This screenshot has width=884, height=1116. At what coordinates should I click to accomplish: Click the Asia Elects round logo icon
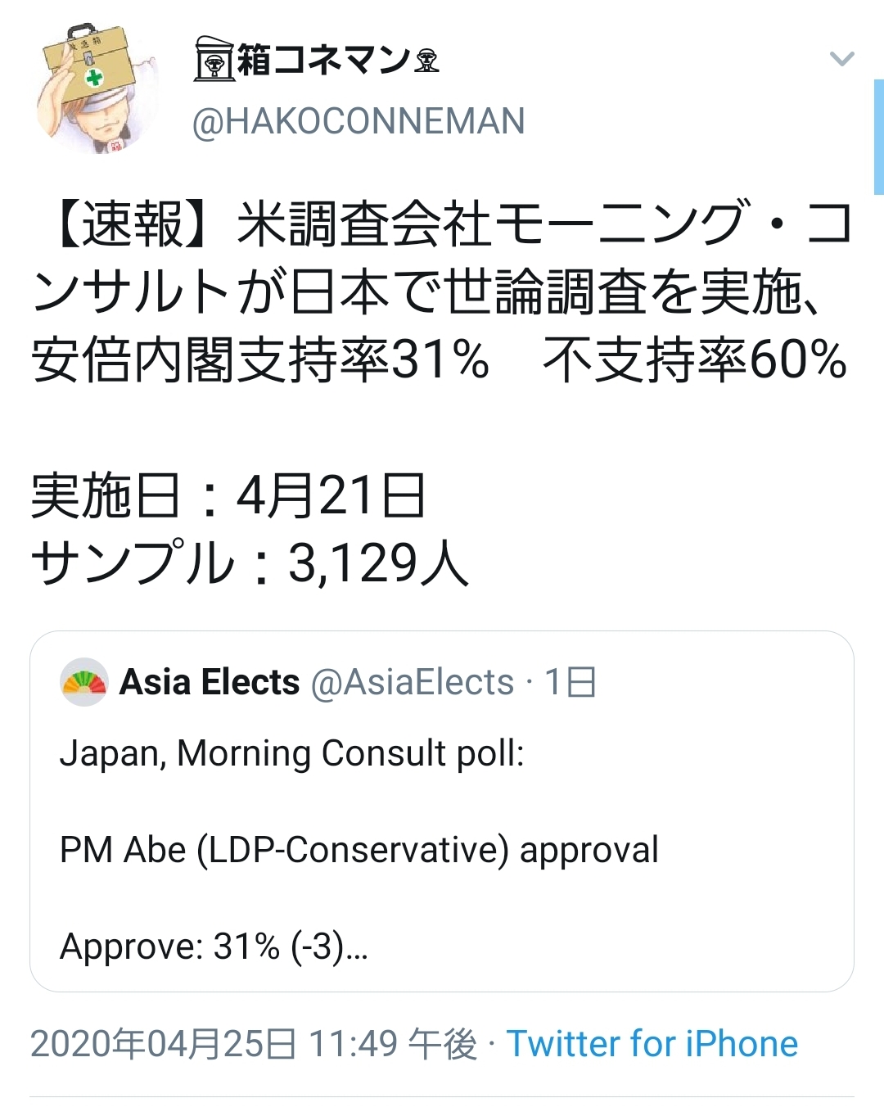pyautogui.click(x=84, y=682)
